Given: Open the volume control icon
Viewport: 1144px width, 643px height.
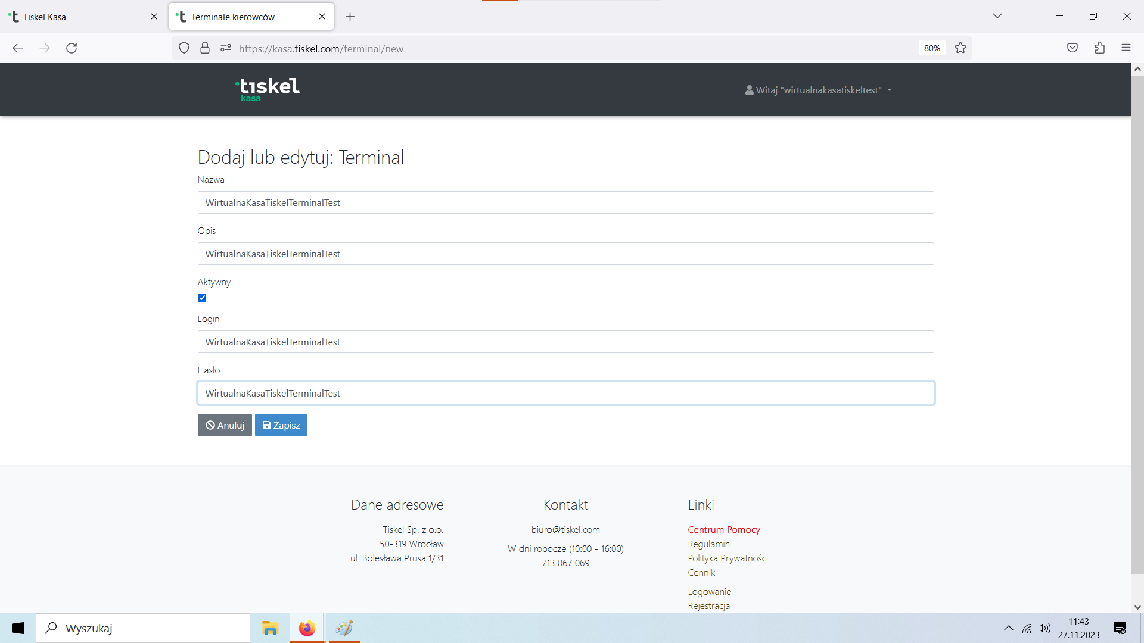Looking at the screenshot, I should pyautogui.click(x=1044, y=628).
